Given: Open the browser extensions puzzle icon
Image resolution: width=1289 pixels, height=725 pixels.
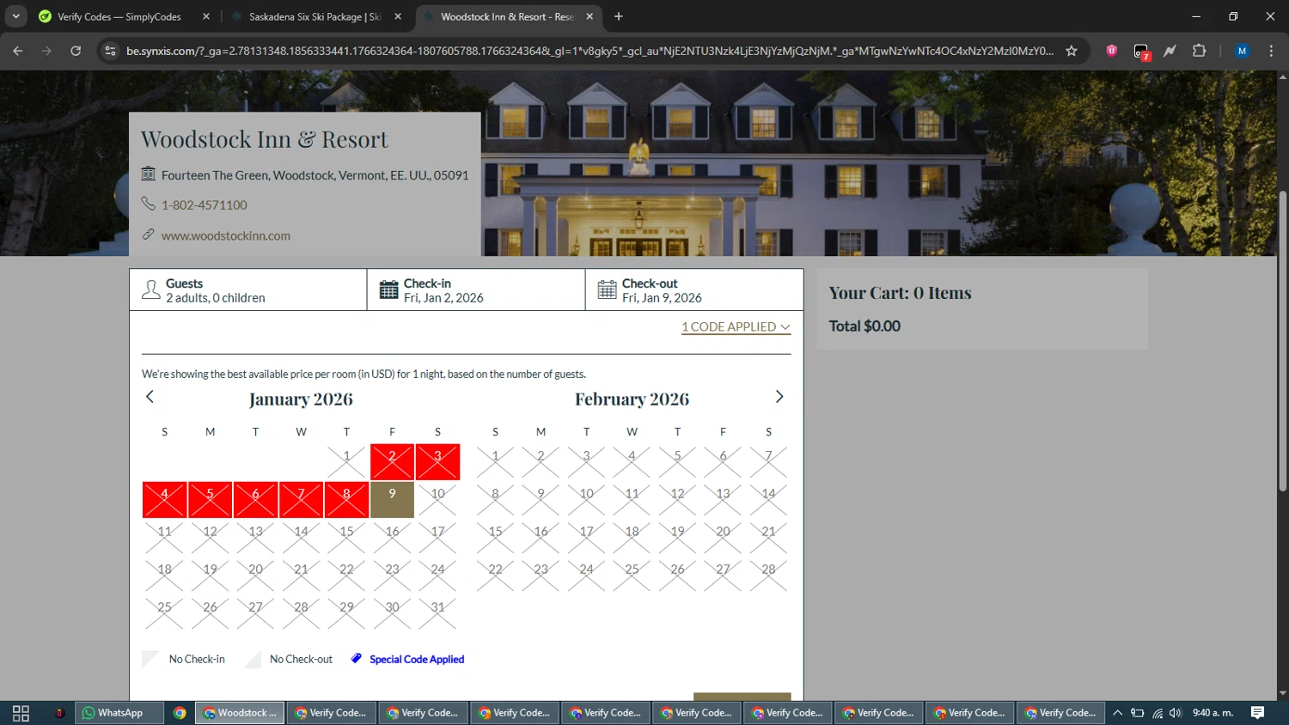Looking at the screenshot, I should click(1199, 51).
